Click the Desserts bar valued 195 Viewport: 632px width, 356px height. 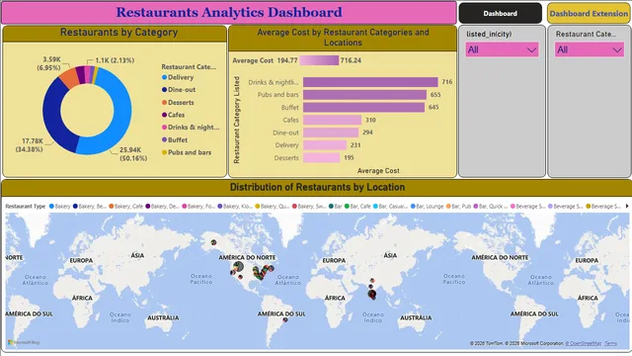(x=321, y=158)
